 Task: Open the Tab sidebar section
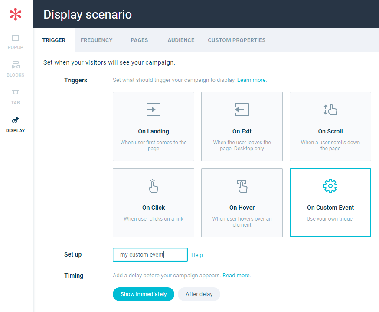click(16, 97)
